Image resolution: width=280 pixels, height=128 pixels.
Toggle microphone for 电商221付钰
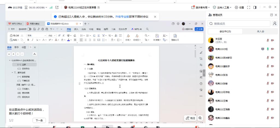coord(268,49)
